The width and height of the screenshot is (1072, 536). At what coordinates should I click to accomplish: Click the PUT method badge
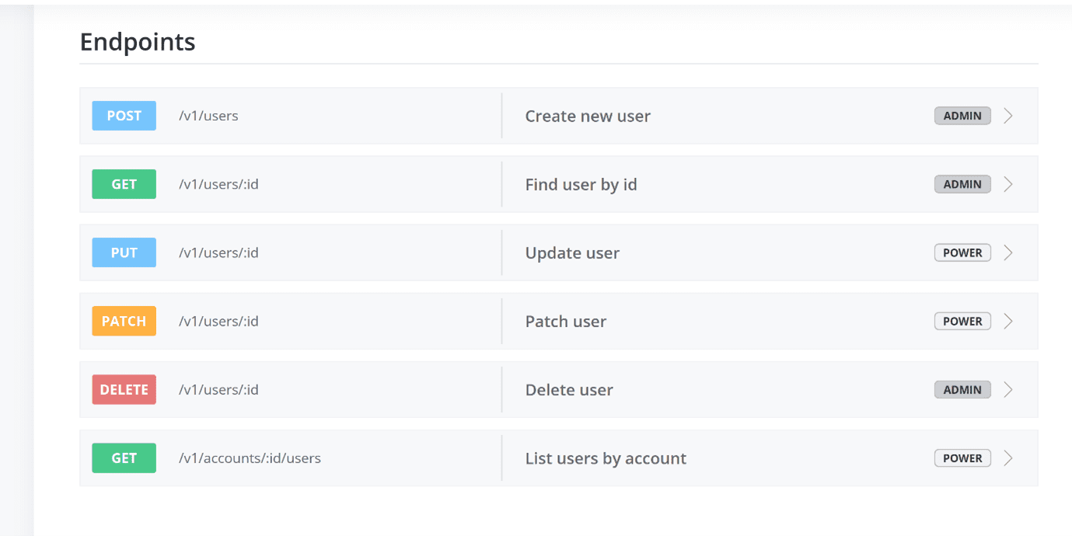click(124, 252)
